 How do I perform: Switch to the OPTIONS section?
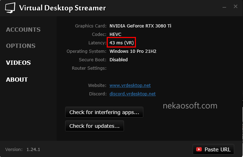[x=21, y=46]
